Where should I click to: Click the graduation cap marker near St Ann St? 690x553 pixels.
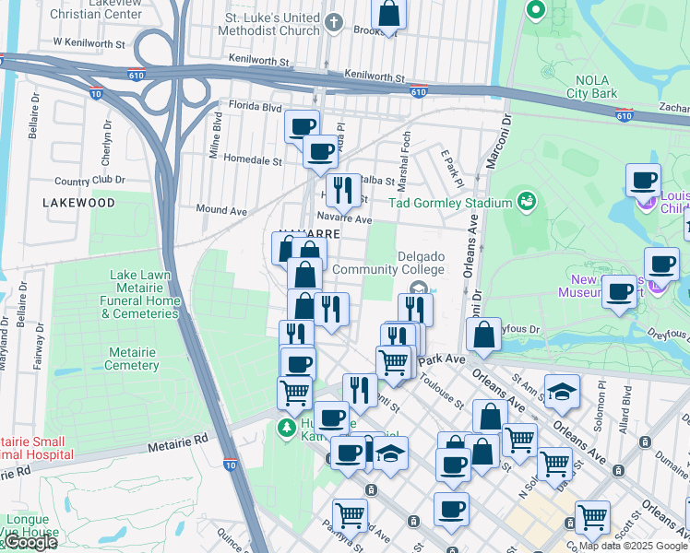(x=562, y=392)
